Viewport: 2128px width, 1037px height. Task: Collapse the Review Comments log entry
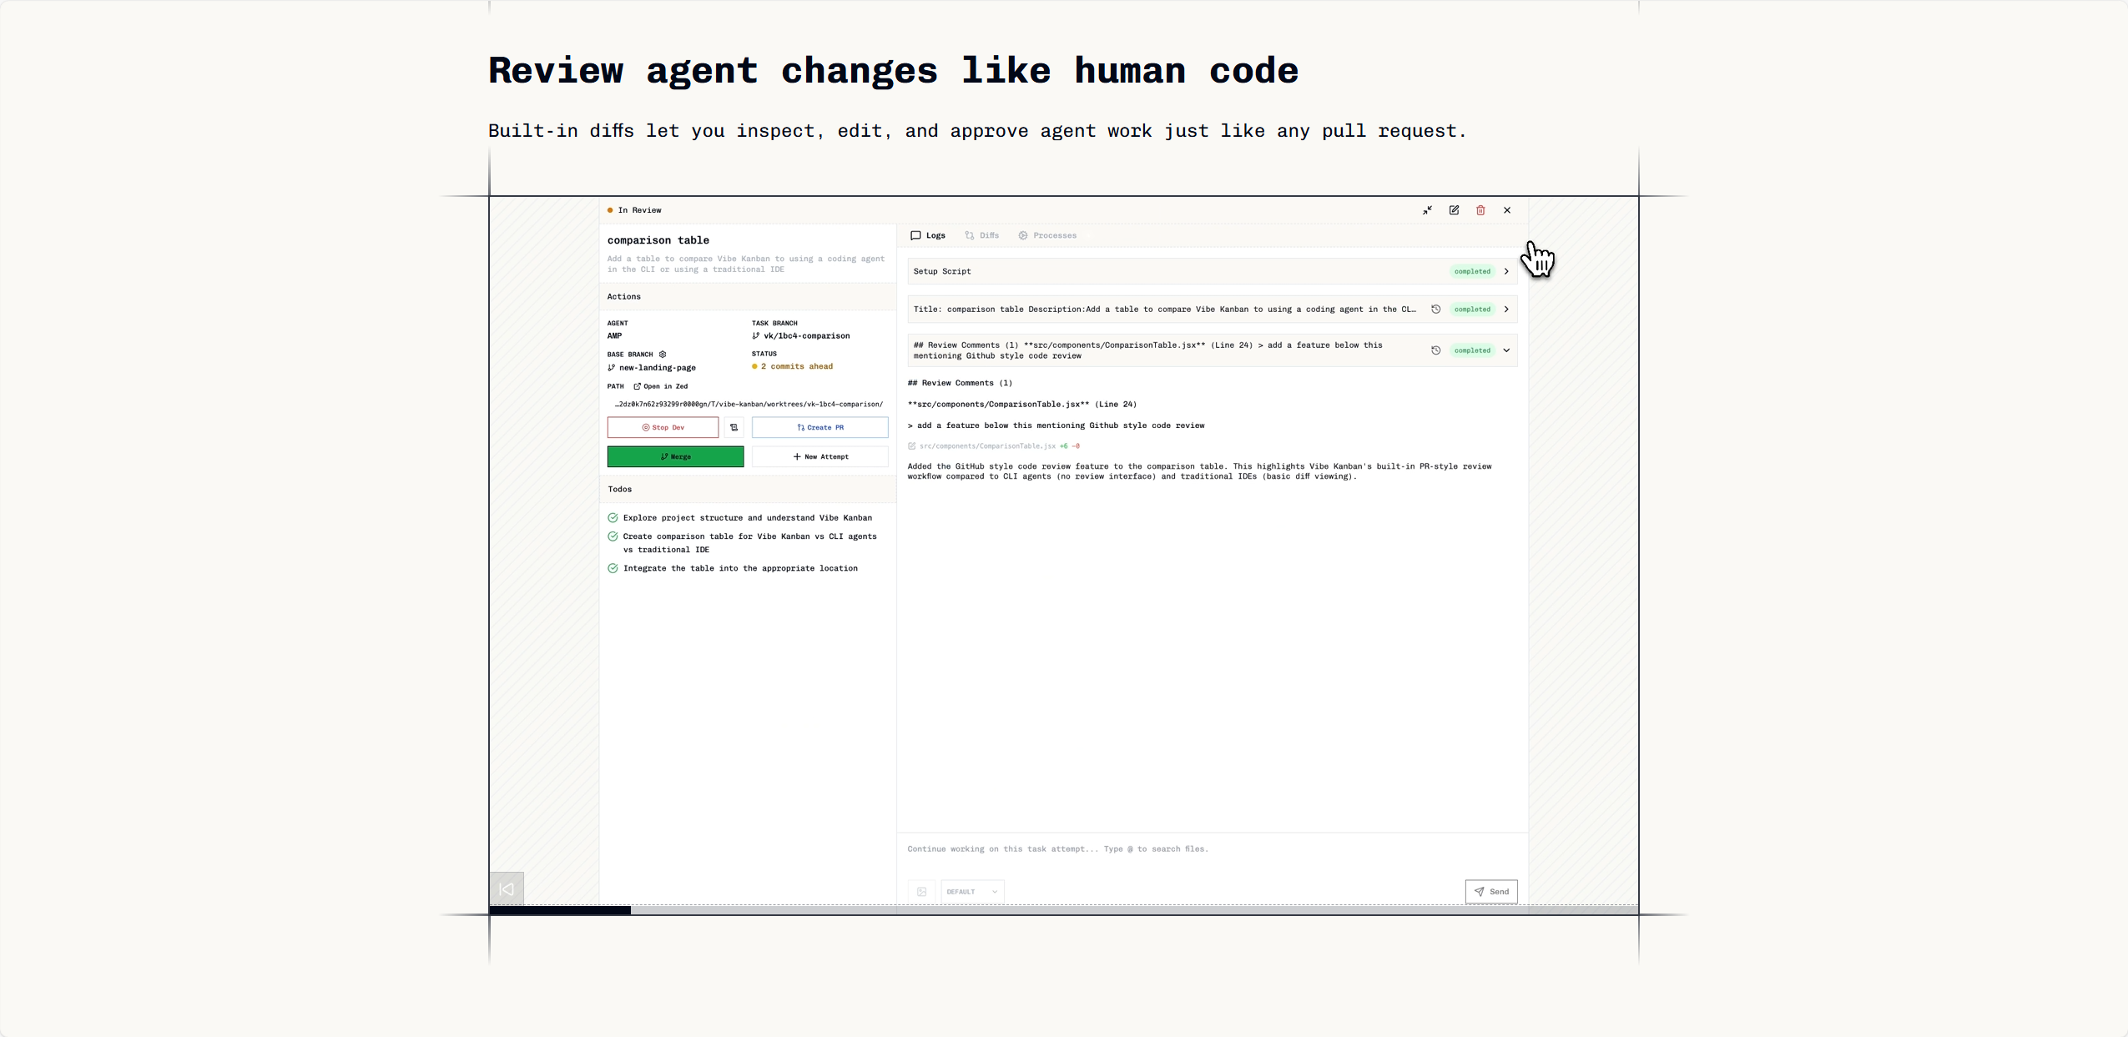1506,350
